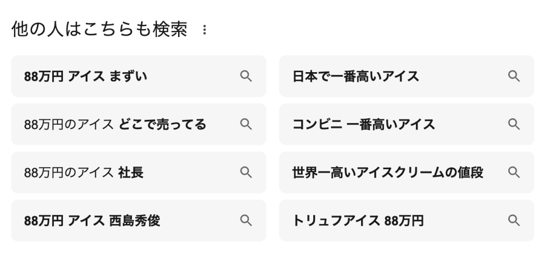Click search icon beside 88万円 アイス 西島秀俊
The height and width of the screenshot is (255, 556).
(246, 220)
